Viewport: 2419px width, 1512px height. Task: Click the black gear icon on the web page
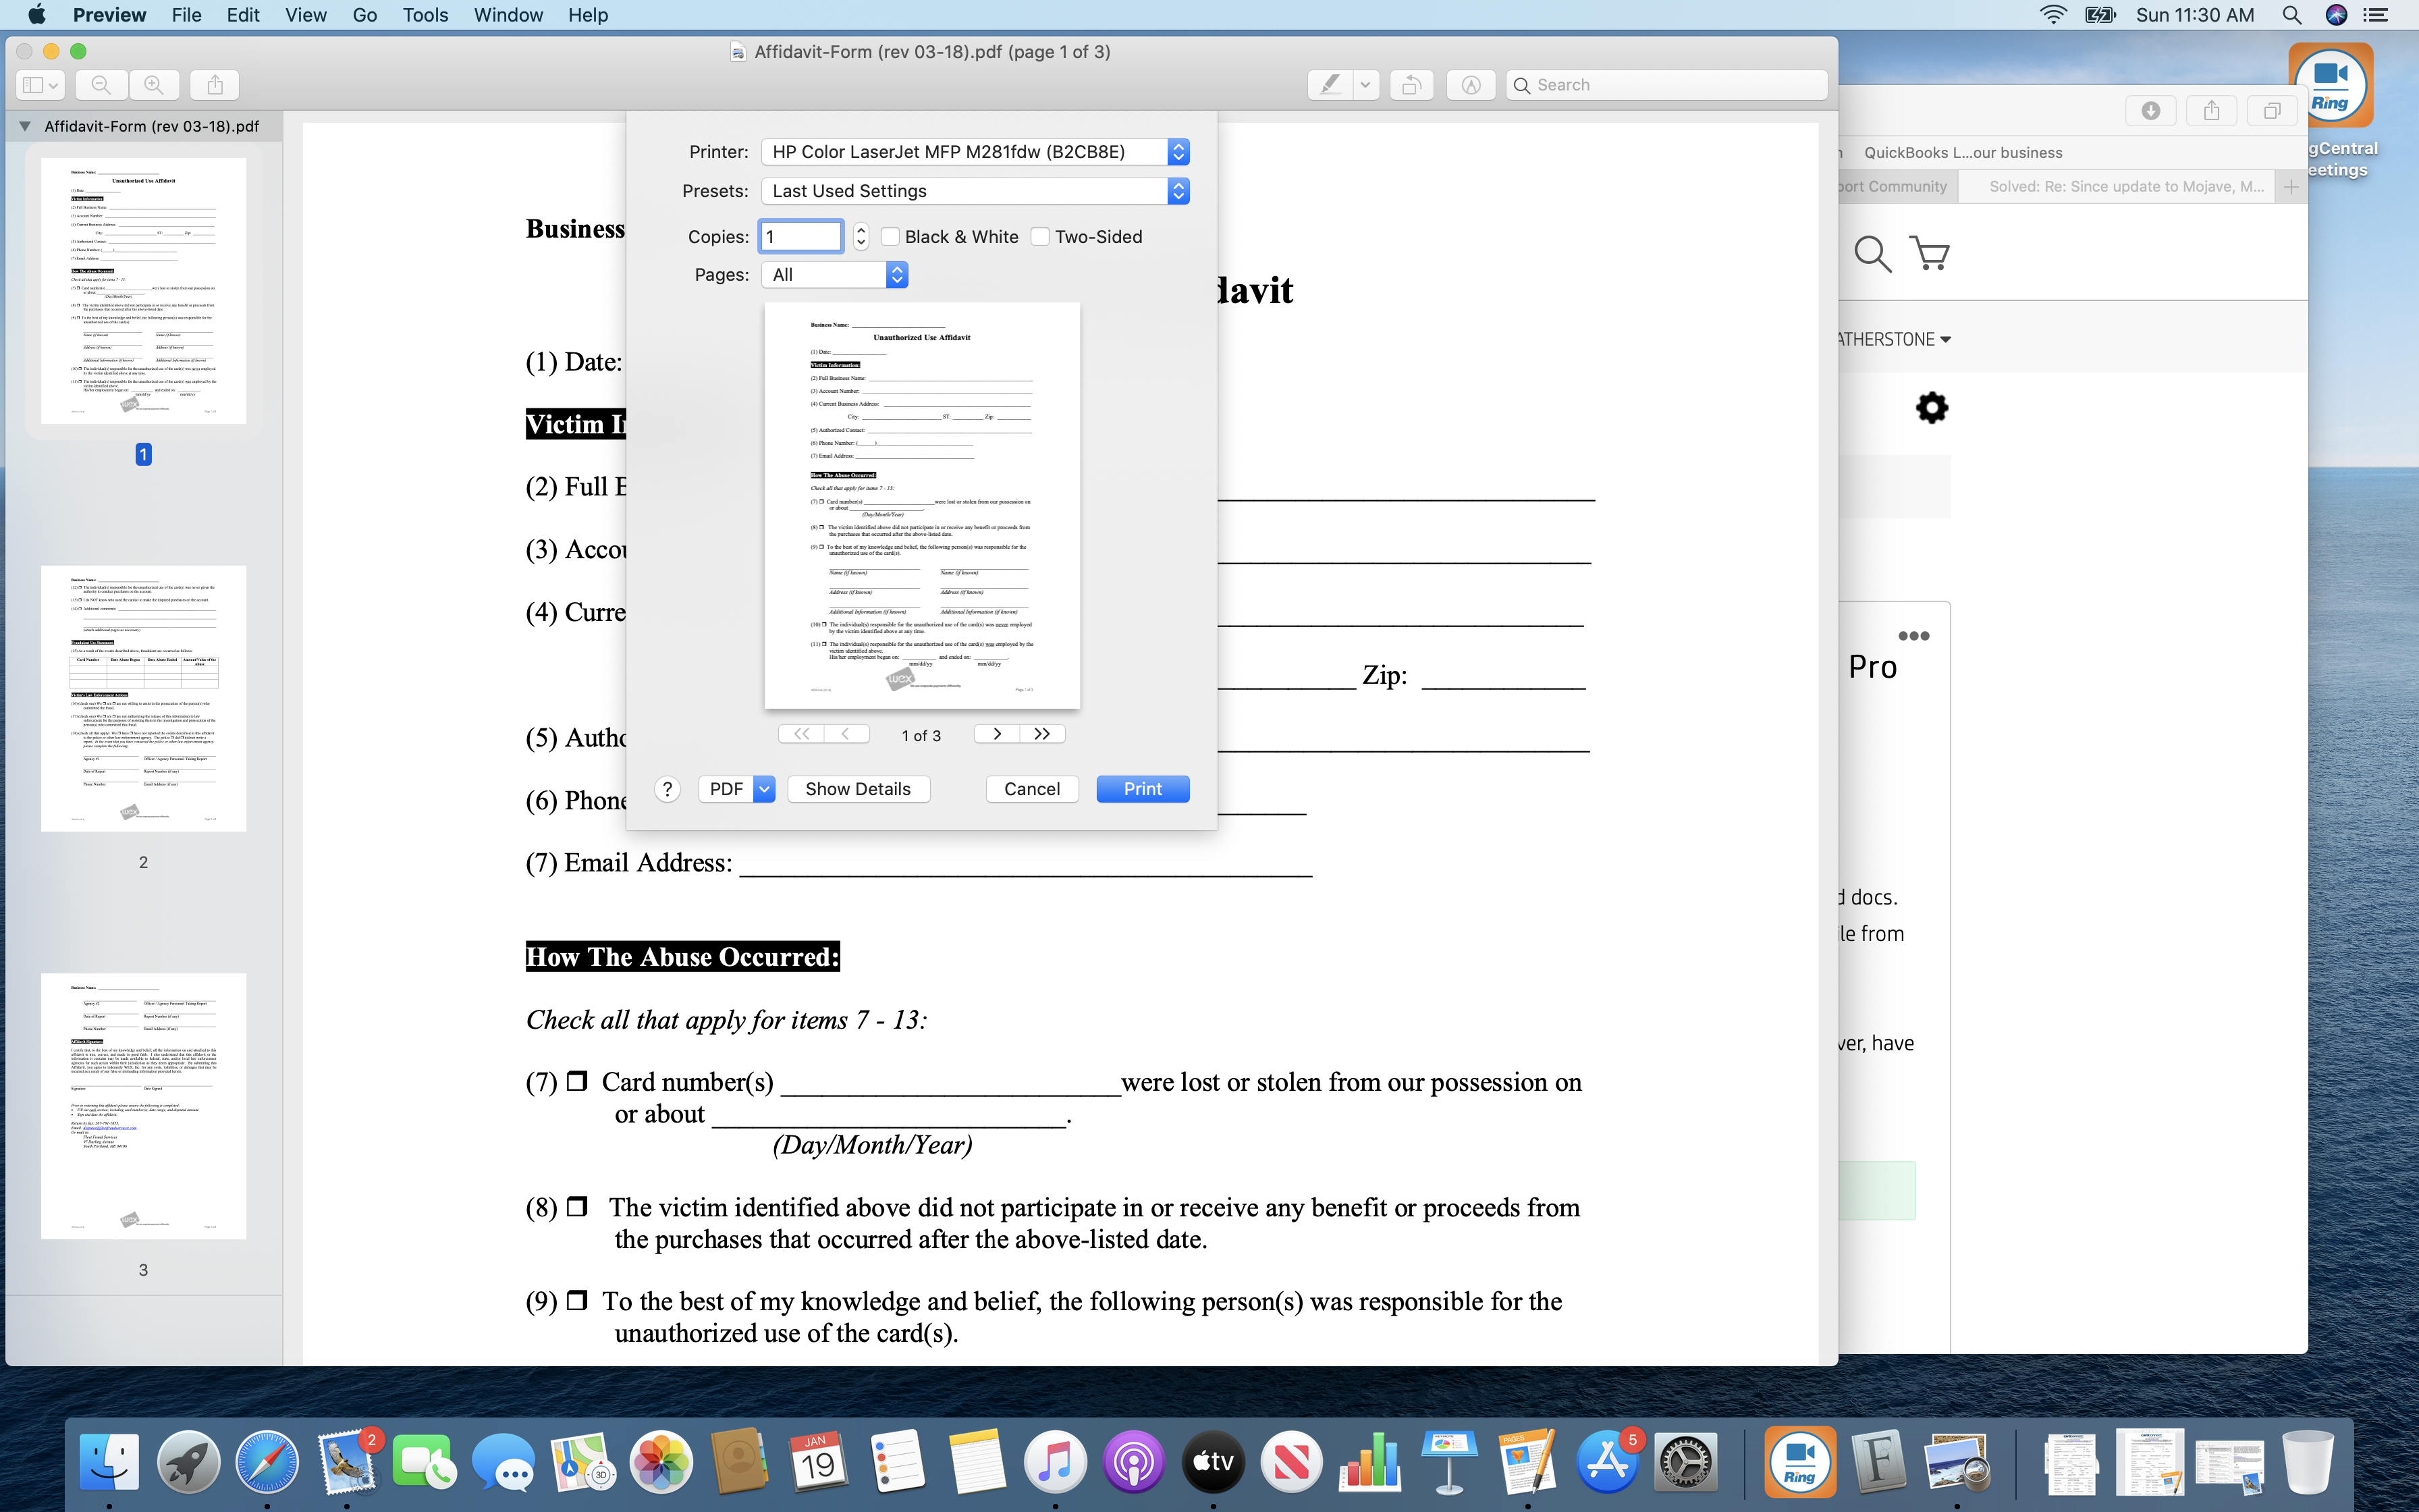point(1931,407)
